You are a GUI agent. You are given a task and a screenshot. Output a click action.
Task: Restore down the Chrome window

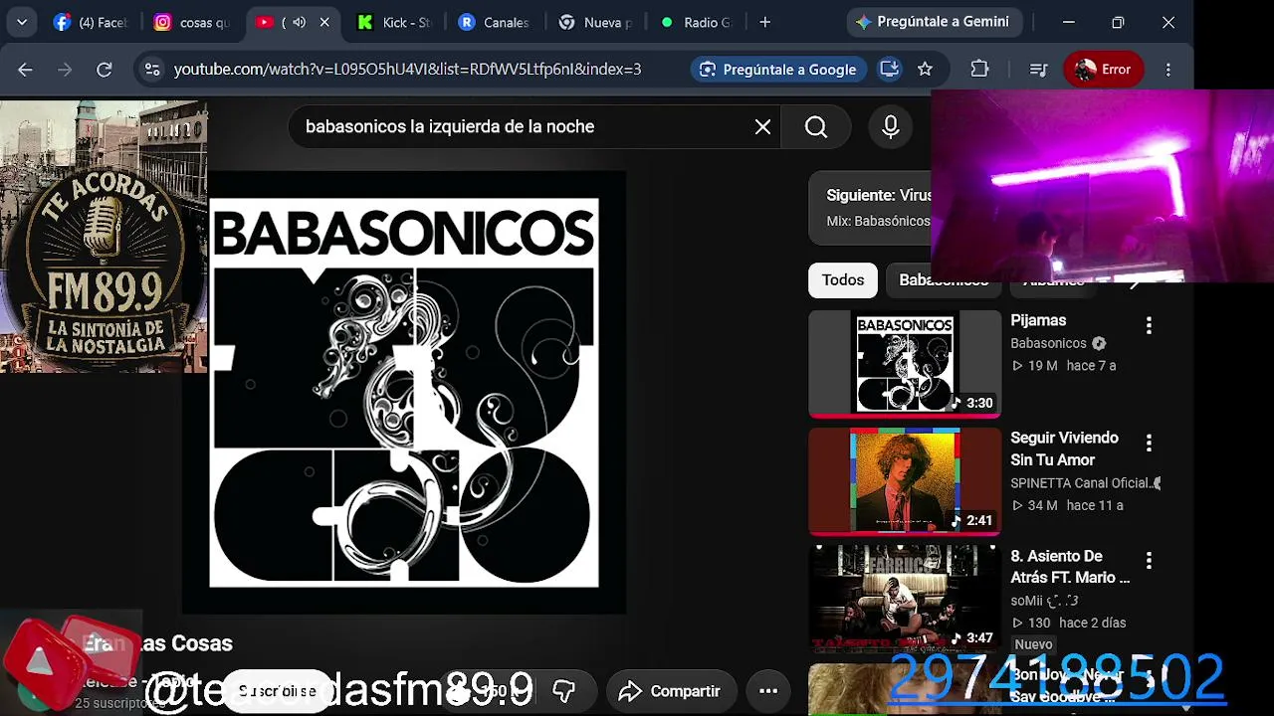pyautogui.click(x=1118, y=22)
